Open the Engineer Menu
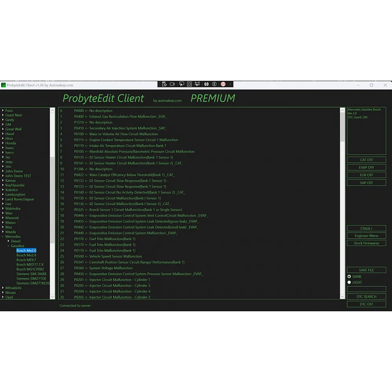Image resolution: width=392 pixels, height=392 pixels. tap(366, 236)
